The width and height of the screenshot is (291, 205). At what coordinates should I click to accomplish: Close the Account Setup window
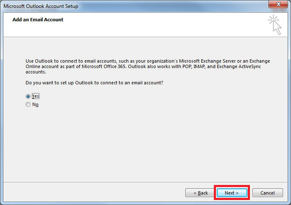pyautogui.click(x=278, y=6)
